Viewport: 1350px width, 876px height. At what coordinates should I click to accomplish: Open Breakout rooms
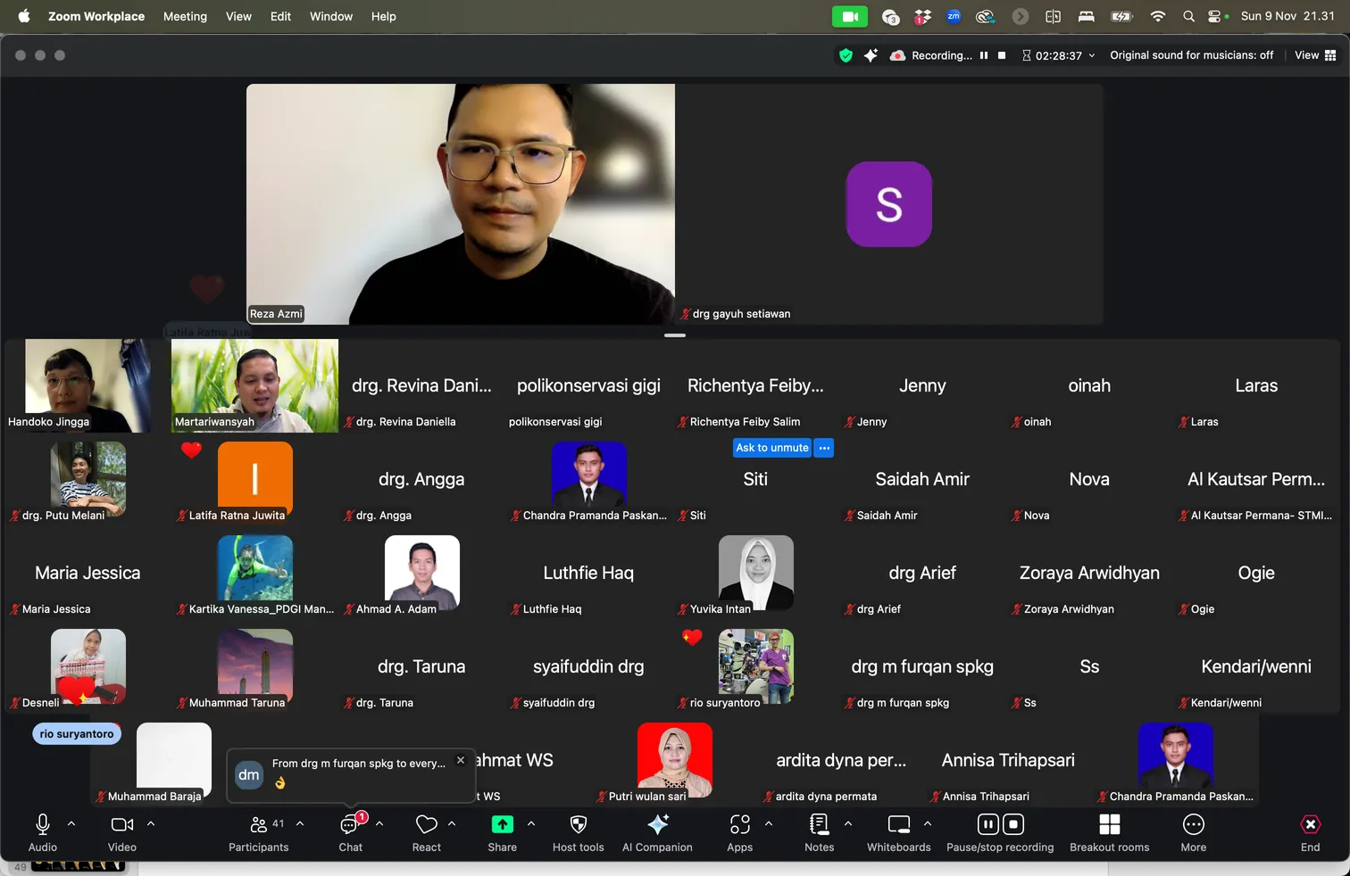[x=1109, y=826]
